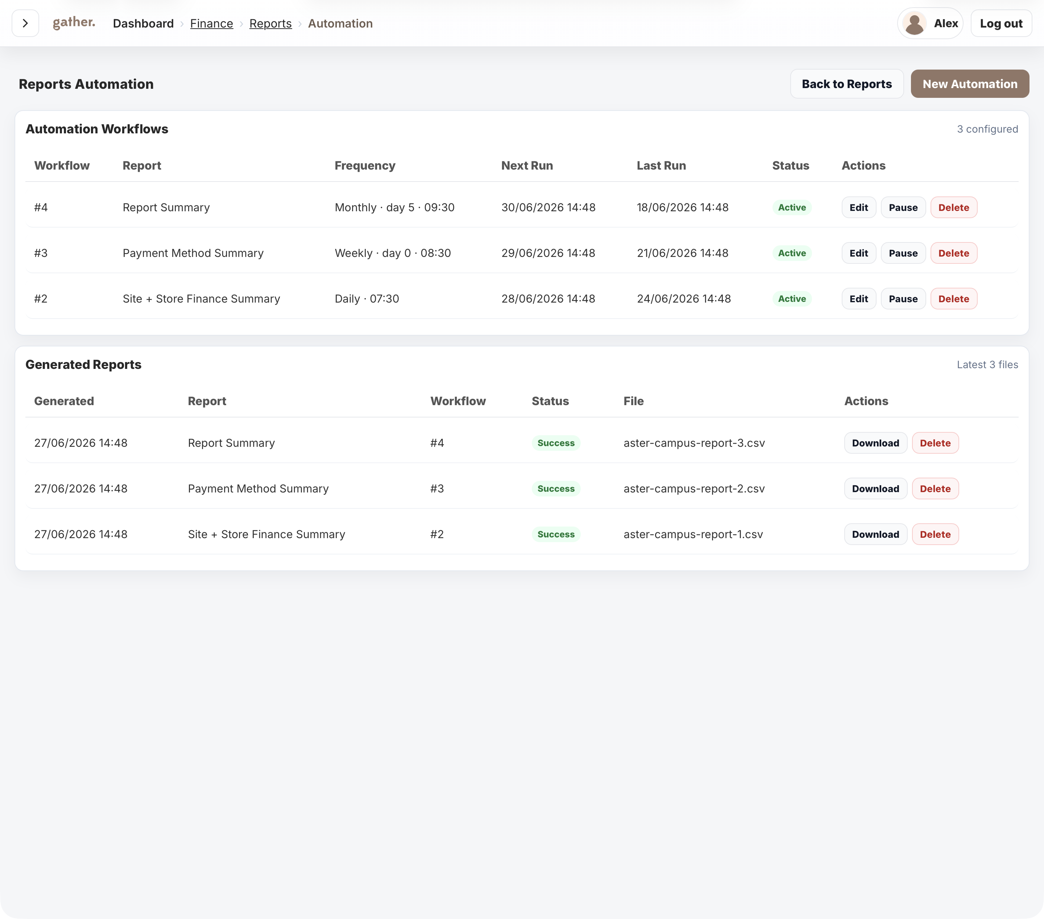Select file name aster-campus-report-1.csv

click(693, 534)
